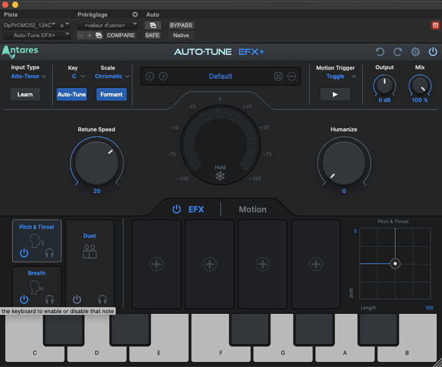The image size is (442, 367).
Task: Click the Learn button
Action: pos(25,94)
